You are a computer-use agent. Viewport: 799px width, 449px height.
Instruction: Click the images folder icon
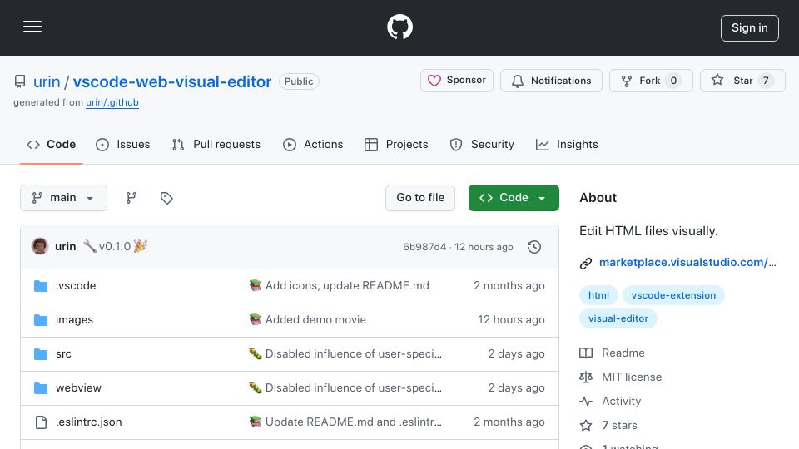(x=41, y=319)
